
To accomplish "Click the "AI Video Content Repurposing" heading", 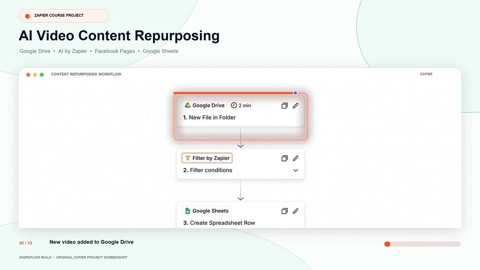I will coord(119,36).
